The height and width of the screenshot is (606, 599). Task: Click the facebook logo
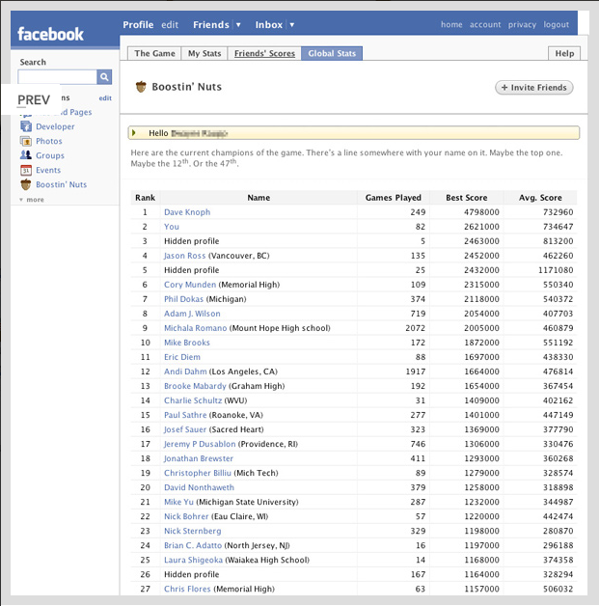pos(50,34)
